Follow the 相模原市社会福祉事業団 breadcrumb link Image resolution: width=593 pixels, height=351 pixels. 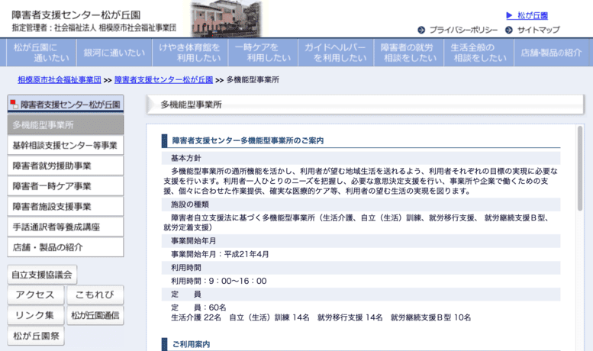tap(60, 80)
